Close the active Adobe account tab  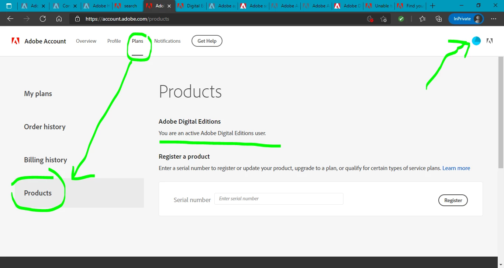(x=169, y=6)
